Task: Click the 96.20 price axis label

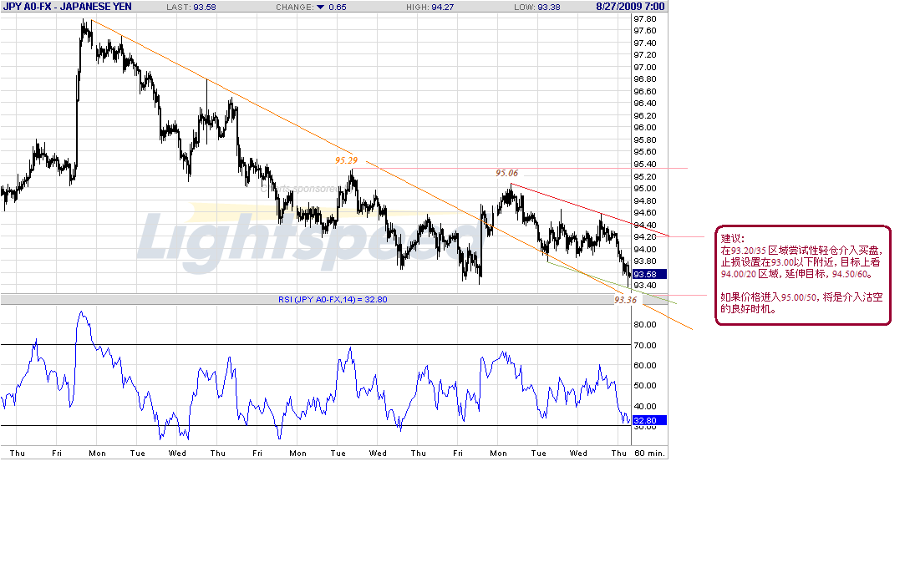Action: pos(645,115)
